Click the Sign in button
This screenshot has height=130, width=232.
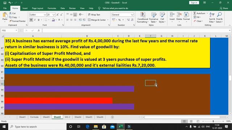[194, 3]
